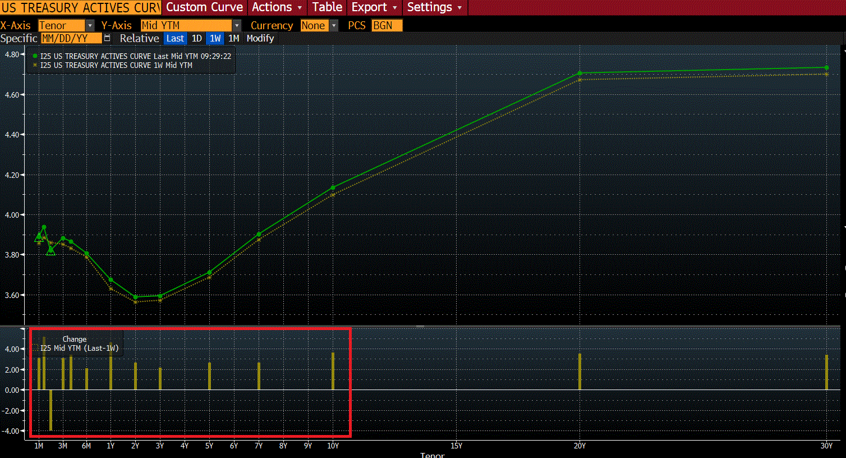Click the Specific MM/DD/YY date field
The width and height of the screenshot is (846, 458).
[71, 38]
